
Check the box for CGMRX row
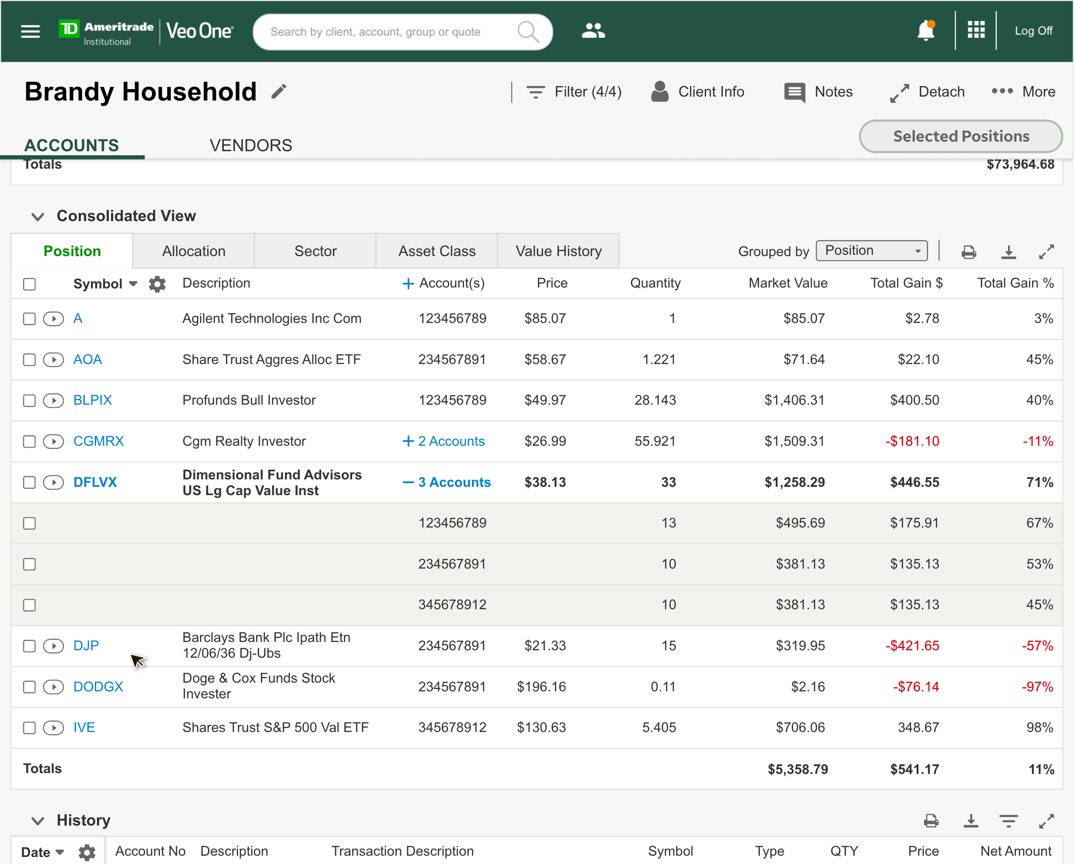pyautogui.click(x=29, y=441)
